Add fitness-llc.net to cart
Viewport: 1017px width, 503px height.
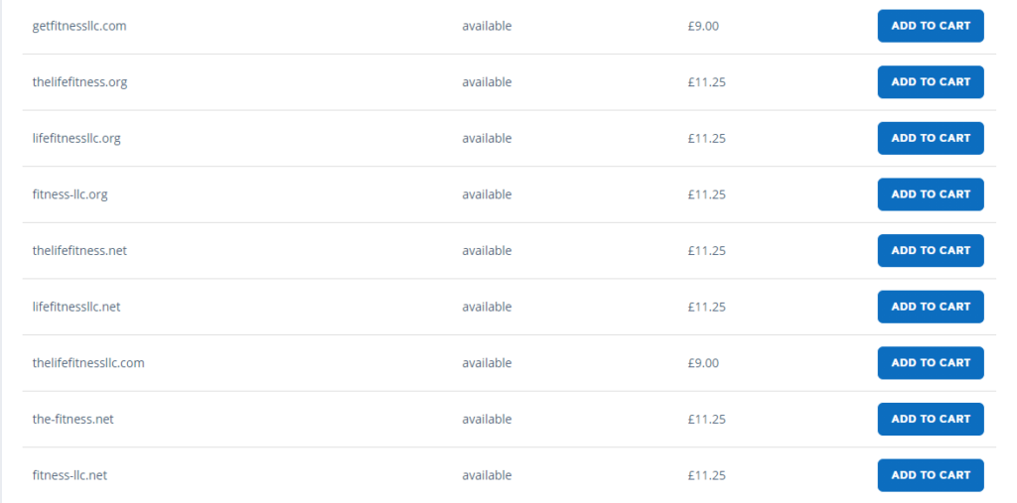pos(930,475)
